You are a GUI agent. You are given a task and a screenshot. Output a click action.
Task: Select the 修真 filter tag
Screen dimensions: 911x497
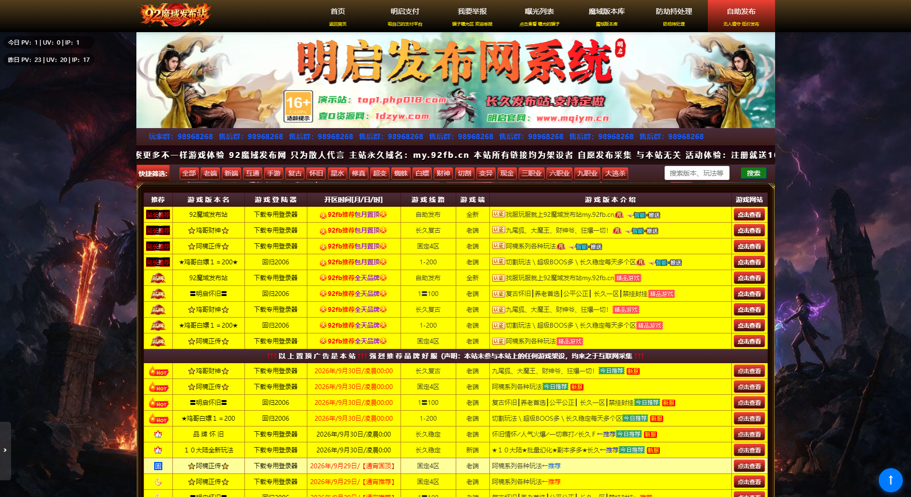(x=358, y=174)
